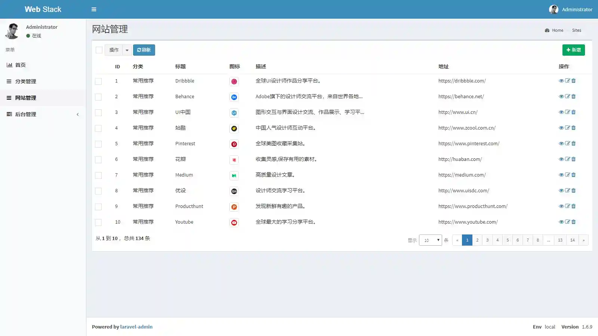Open the per-page count dropdown showing 10
598x336 pixels.
pos(431,240)
